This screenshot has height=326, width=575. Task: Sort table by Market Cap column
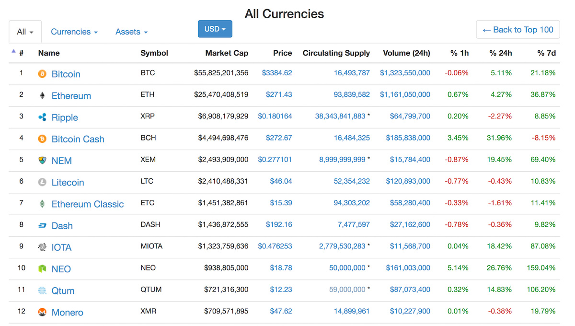227,53
